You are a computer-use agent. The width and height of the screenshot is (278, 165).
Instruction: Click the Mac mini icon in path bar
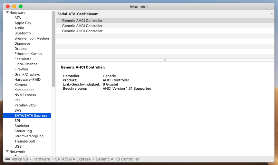[8, 159]
